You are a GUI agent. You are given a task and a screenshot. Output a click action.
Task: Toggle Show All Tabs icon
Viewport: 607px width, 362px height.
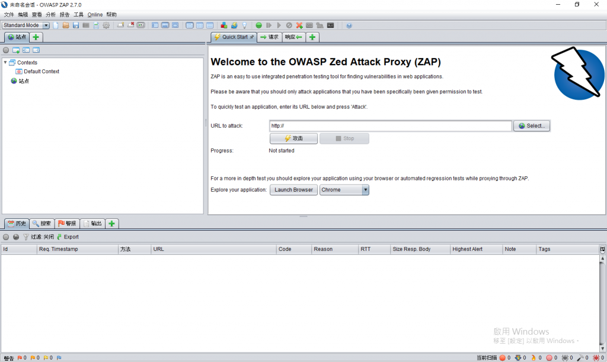click(121, 25)
